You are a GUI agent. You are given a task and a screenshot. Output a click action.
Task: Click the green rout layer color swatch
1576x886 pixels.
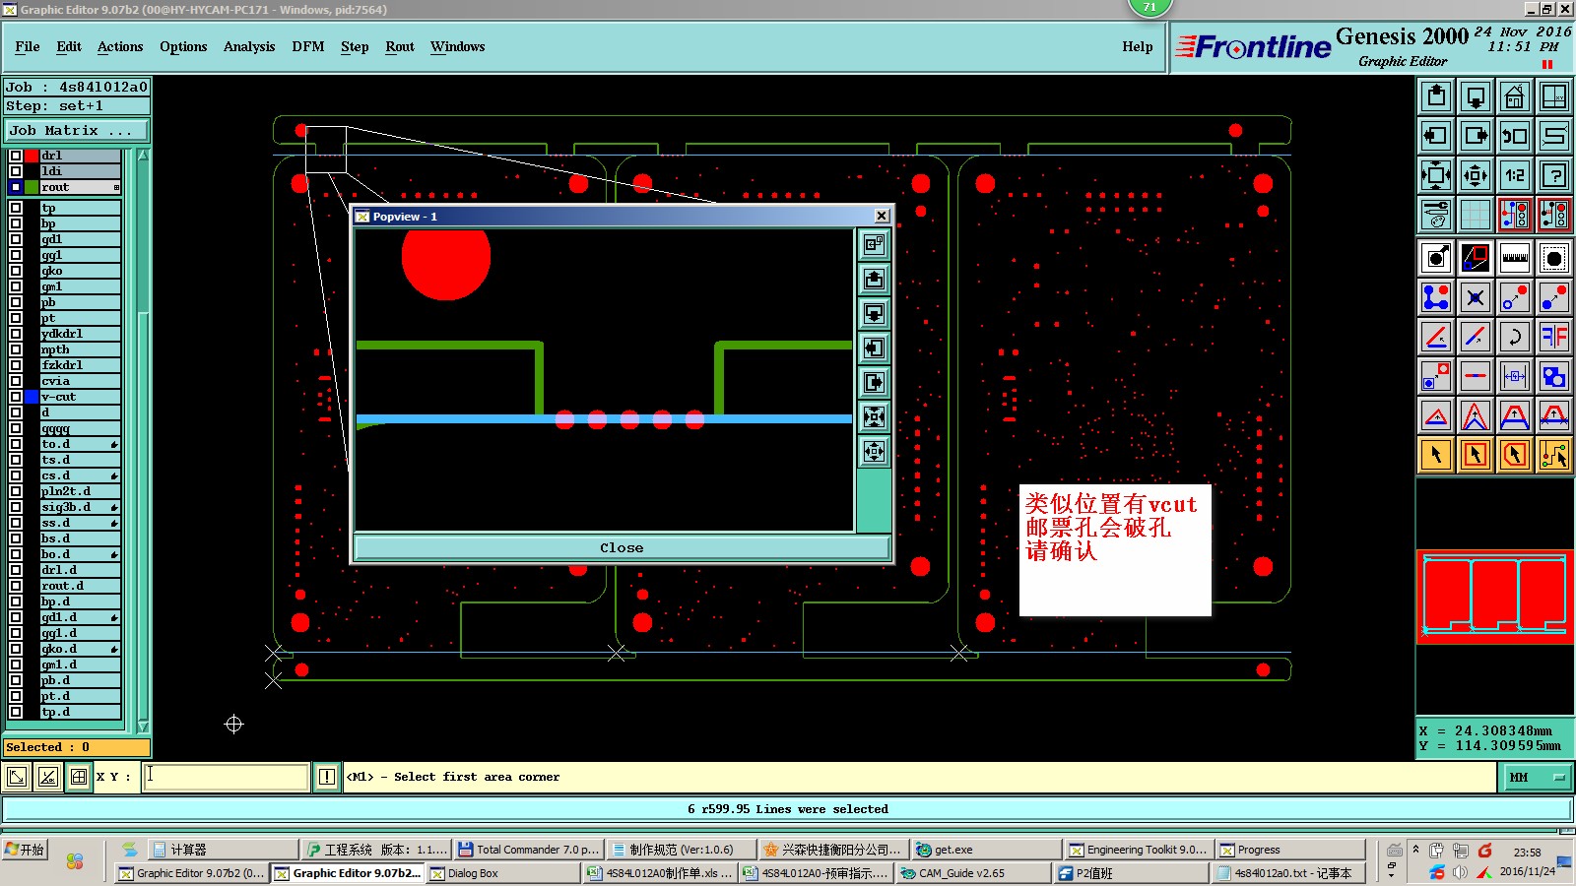click(32, 187)
